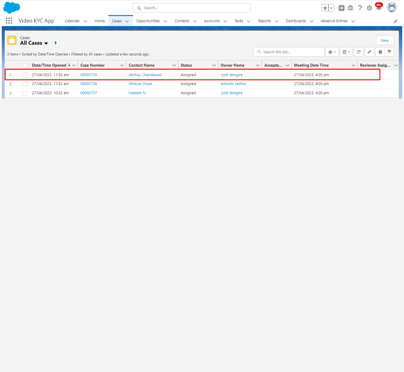This screenshot has width=404, height=372.
Task: Go to the Home tab
Action: tap(100, 21)
